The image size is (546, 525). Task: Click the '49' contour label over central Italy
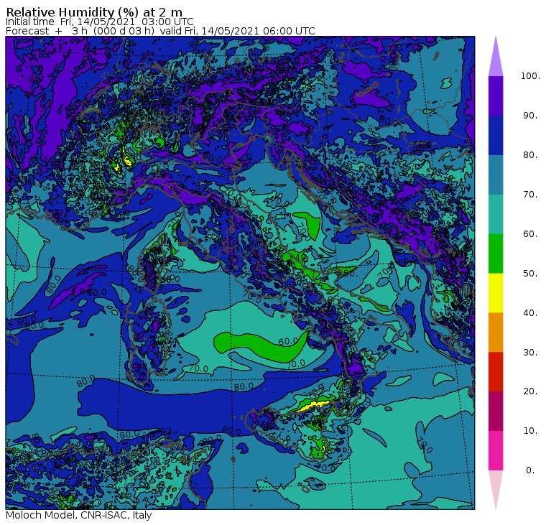point(300,257)
